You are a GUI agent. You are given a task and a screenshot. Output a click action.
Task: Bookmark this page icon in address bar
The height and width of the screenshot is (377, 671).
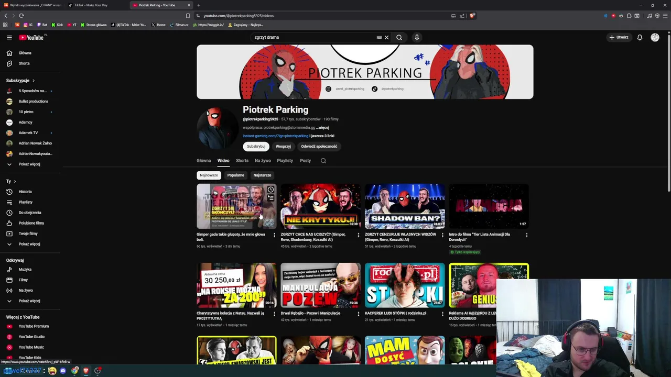188,16
